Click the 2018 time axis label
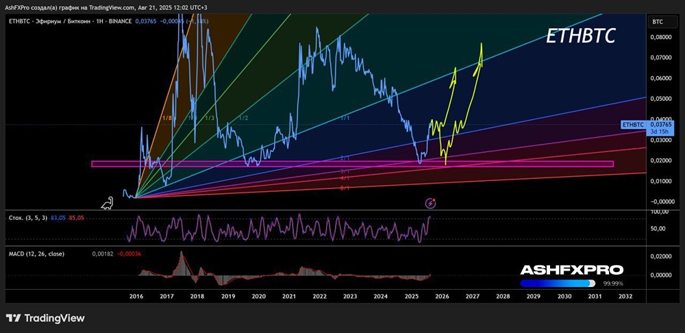Viewport: 685px width, 333px height. click(197, 296)
